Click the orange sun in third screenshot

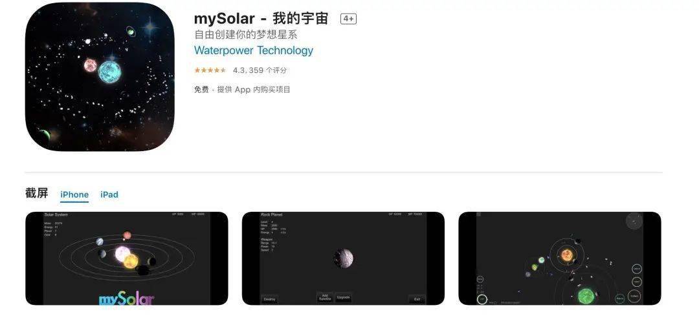pyautogui.click(x=566, y=255)
